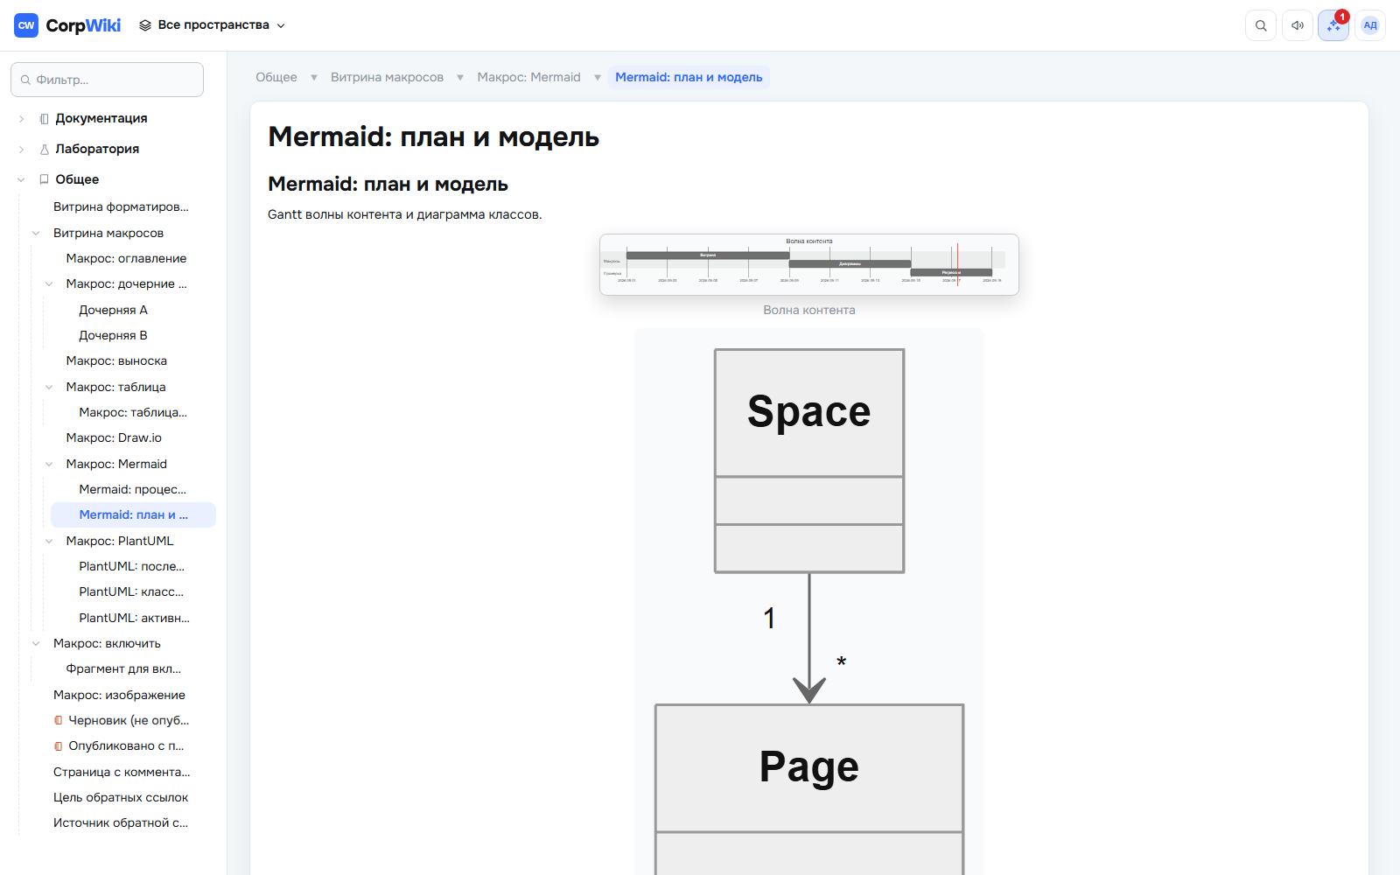Open PlantUML: класс… page

[131, 591]
